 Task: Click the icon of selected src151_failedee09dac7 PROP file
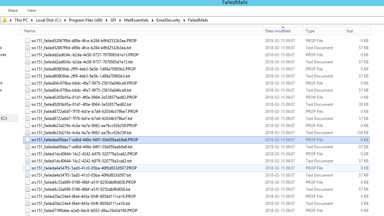tap(27, 140)
